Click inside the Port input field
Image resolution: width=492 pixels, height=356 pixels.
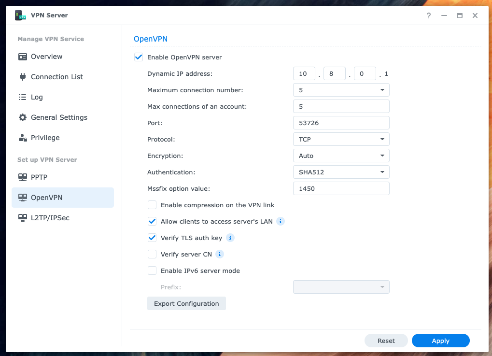(341, 123)
